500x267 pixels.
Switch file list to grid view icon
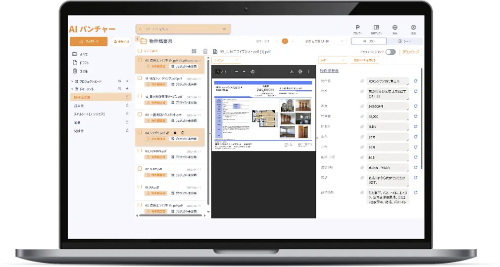pos(194,51)
